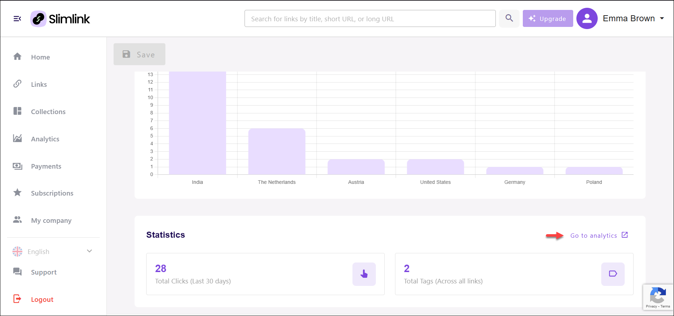Click the India axis label
Image resolution: width=674 pixels, height=316 pixels.
(197, 182)
